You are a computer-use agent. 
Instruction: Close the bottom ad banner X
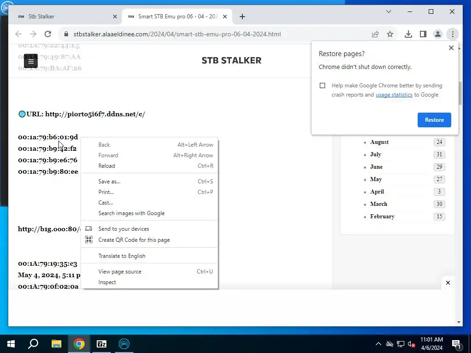(x=448, y=283)
